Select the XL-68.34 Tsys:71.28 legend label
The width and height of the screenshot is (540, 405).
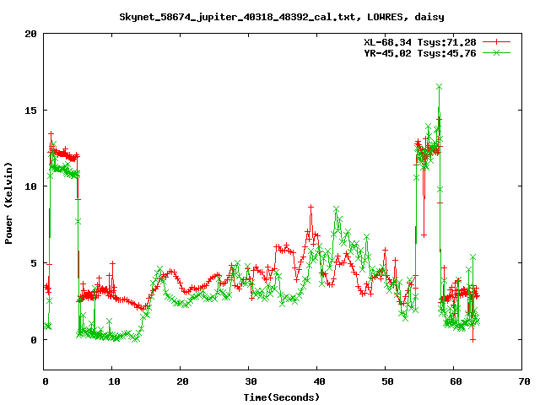pyautogui.click(x=420, y=42)
